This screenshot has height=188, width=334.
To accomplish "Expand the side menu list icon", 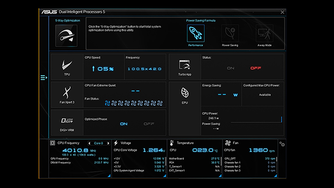I will [x=44, y=78].
